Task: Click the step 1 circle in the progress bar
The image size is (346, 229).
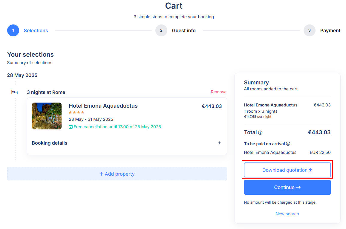Action: tap(13, 30)
